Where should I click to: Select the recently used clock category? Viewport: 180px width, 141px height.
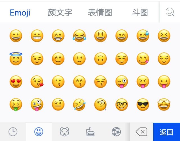click(13, 132)
